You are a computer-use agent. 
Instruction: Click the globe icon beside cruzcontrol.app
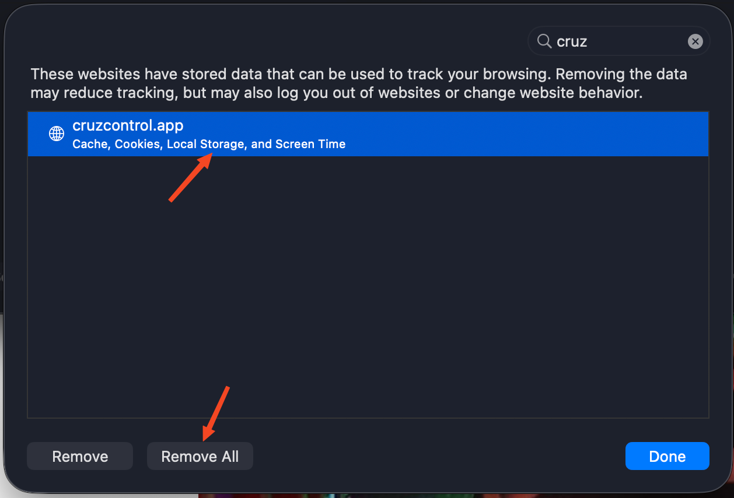coord(57,134)
